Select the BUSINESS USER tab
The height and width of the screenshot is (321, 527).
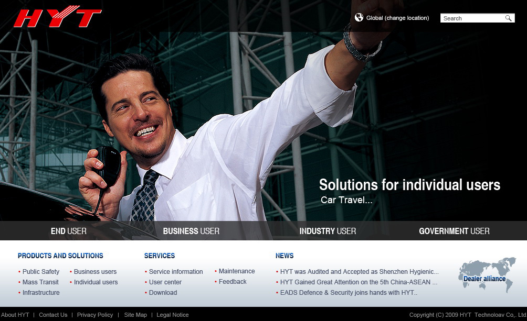click(191, 231)
